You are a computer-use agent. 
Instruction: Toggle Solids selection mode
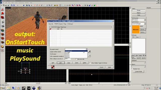[x=139, y=15]
